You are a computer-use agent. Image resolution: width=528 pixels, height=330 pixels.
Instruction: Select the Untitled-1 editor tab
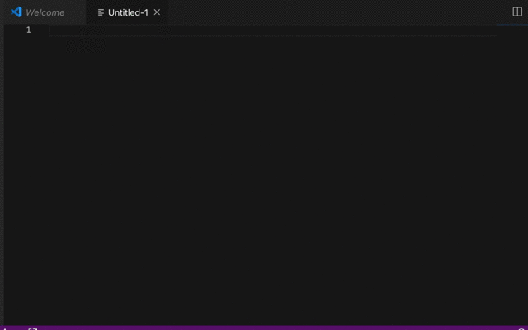[128, 12]
